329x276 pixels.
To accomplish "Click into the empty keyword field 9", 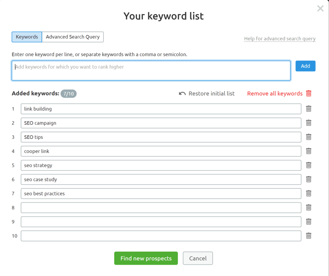I will coord(161,222).
